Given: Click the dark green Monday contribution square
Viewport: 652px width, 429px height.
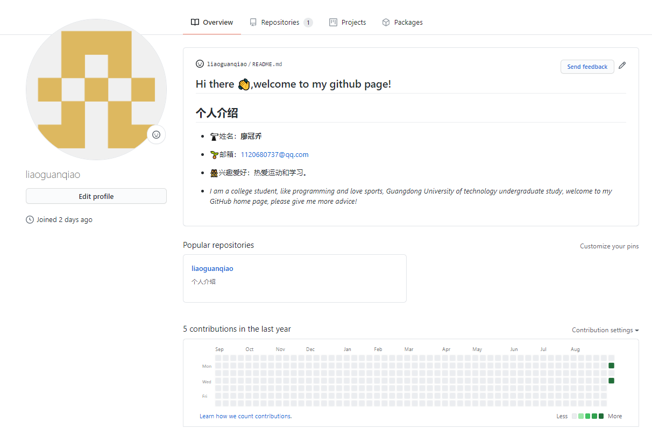Looking at the screenshot, I should click(611, 366).
